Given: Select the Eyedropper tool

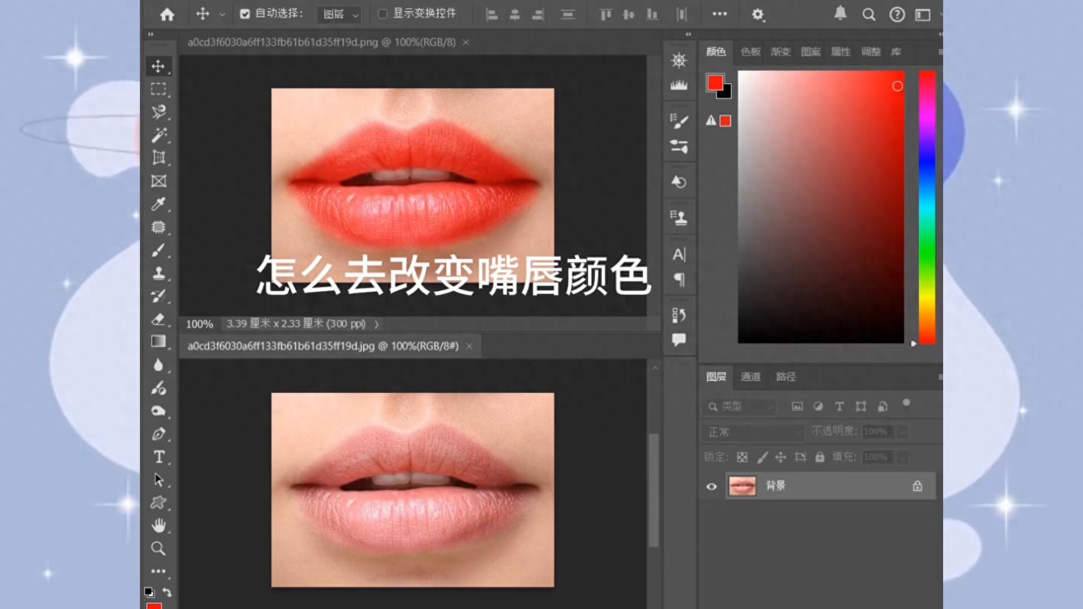Looking at the screenshot, I should point(159,204).
